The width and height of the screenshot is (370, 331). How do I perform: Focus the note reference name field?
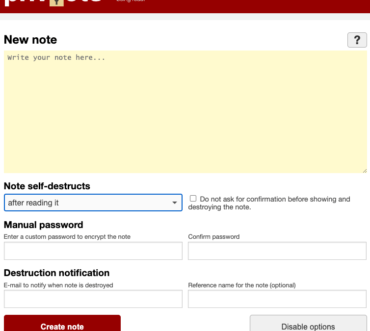pos(277,299)
